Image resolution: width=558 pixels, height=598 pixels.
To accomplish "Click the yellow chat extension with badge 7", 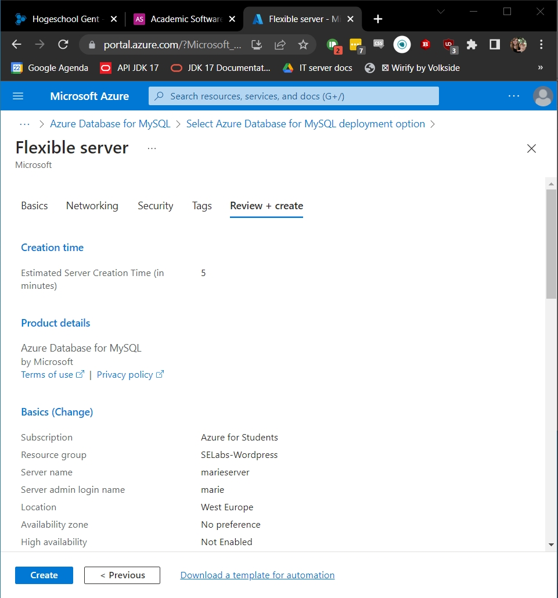I will point(356,45).
